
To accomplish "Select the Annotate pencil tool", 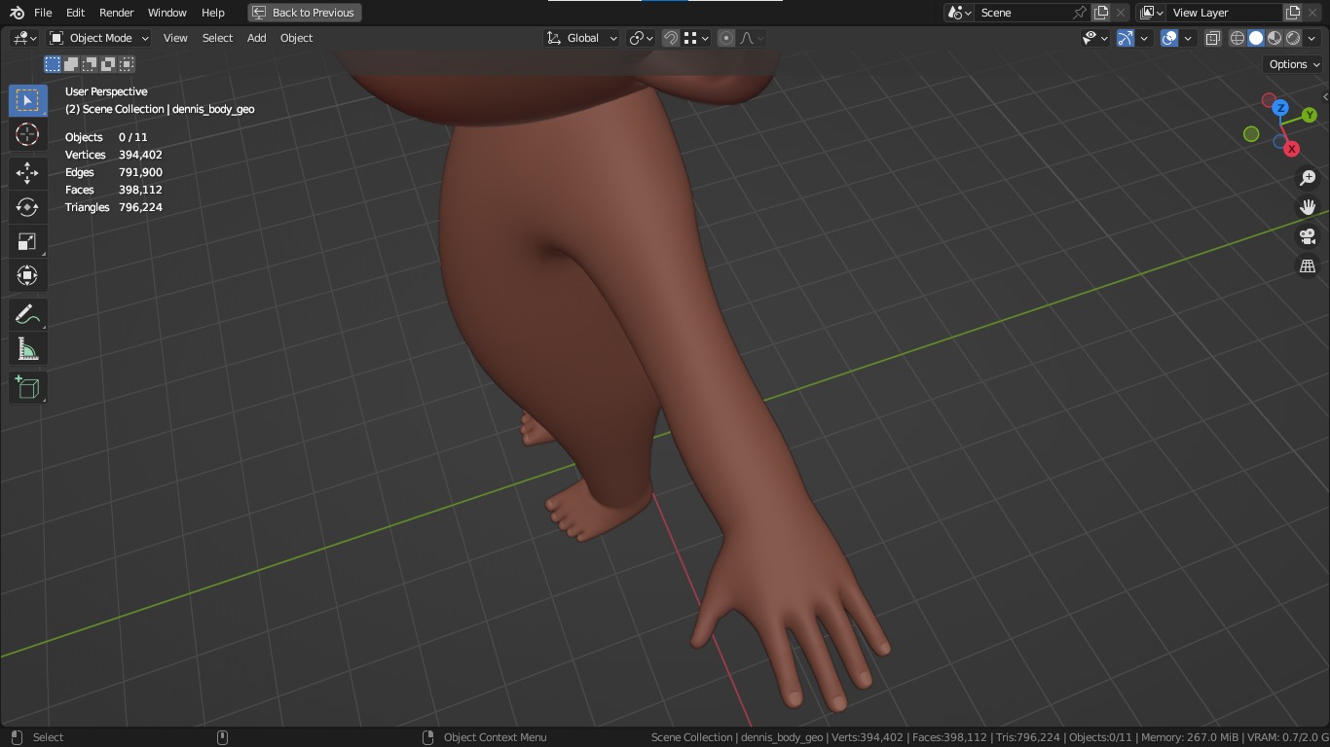I will (x=27, y=314).
